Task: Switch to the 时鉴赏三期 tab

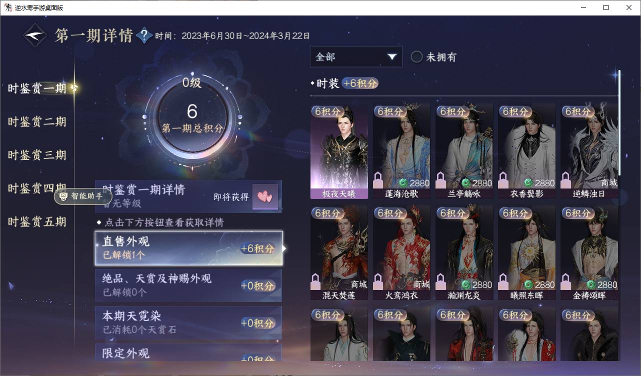Action: pyautogui.click(x=37, y=155)
